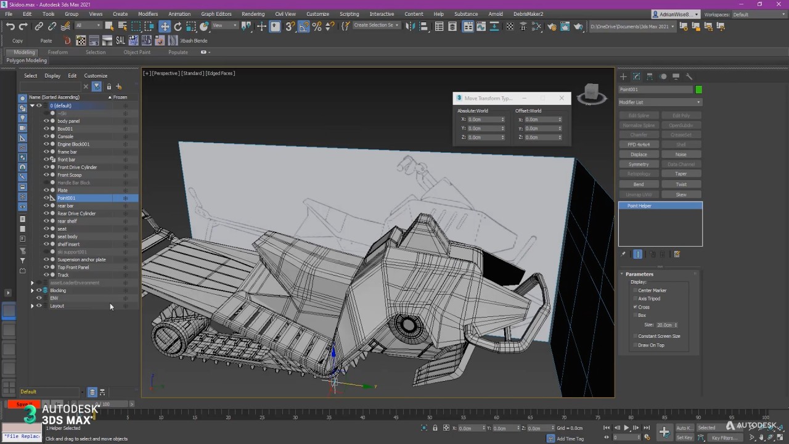Open the Utilities wrench panel tab

(x=689, y=76)
